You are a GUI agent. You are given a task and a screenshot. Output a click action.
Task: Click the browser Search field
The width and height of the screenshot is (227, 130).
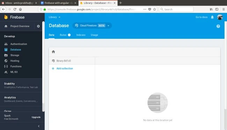pyautogui.click(x=176, y=9)
